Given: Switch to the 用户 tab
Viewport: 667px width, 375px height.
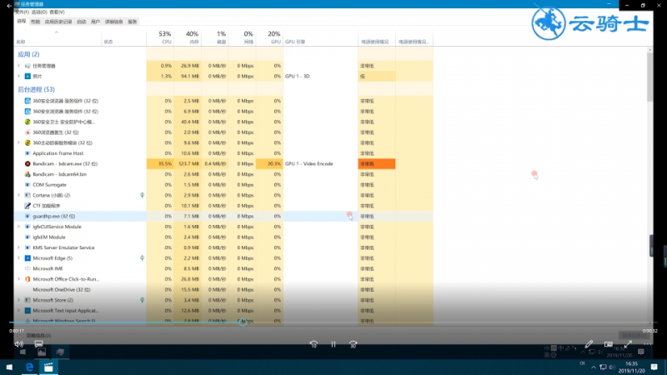Looking at the screenshot, I should coord(95,22).
